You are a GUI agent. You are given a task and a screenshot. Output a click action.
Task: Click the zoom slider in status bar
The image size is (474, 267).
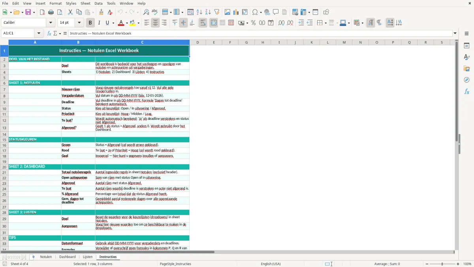[x=442, y=264]
